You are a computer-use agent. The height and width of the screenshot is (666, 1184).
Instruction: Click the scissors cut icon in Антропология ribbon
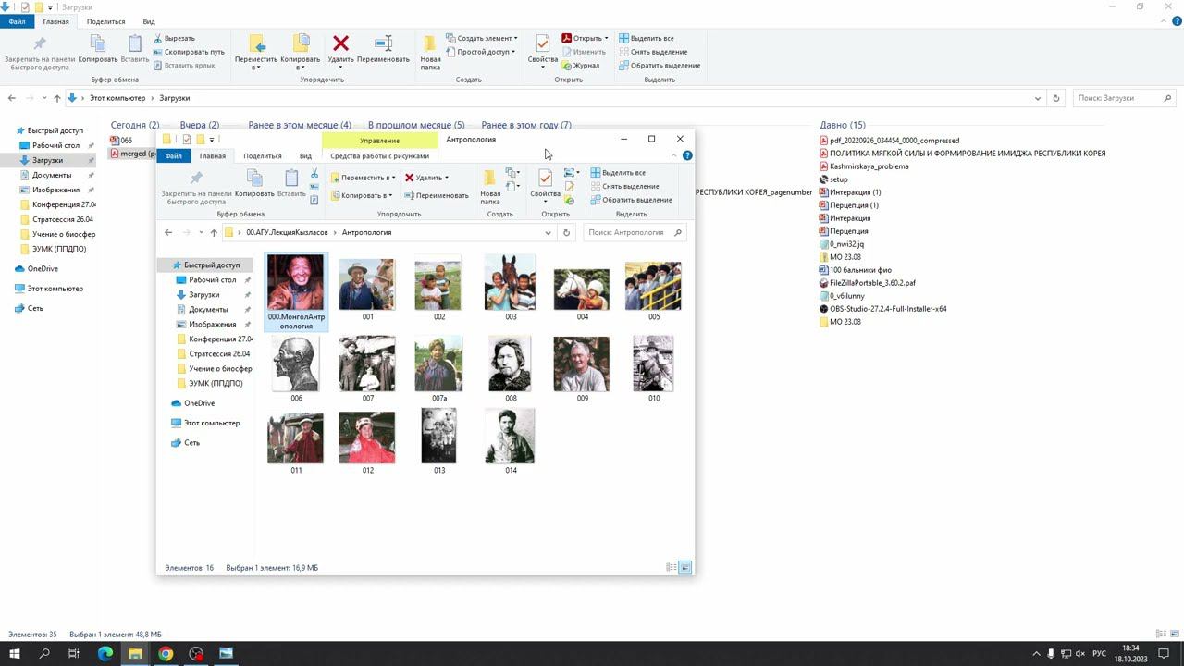314,174
